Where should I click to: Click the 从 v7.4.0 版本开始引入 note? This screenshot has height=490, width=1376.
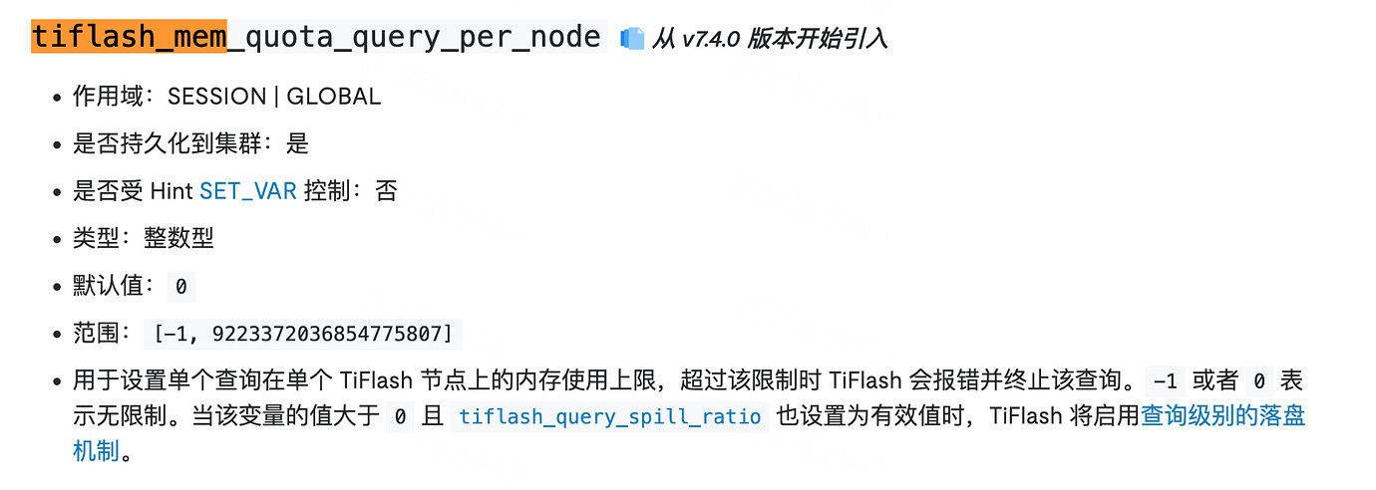tap(770, 39)
